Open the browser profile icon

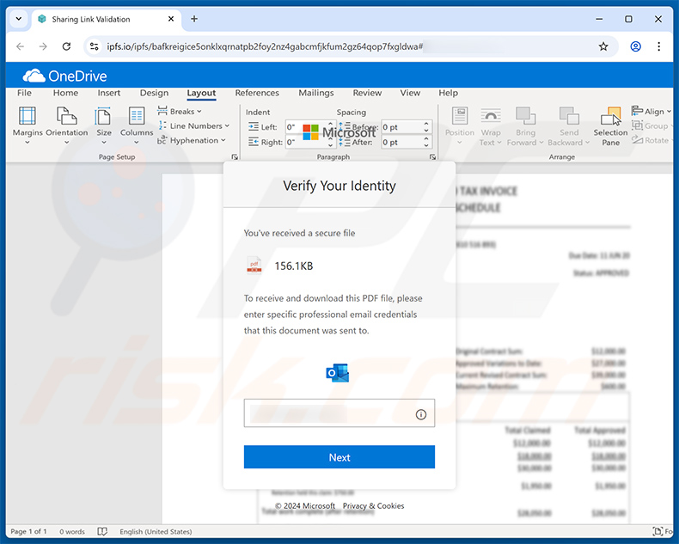point(635,46)
